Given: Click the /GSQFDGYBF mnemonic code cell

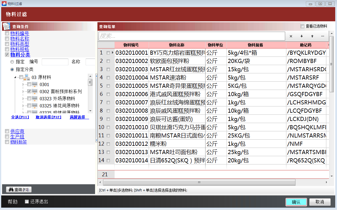Looking at the screenshot, I should 306,94.
